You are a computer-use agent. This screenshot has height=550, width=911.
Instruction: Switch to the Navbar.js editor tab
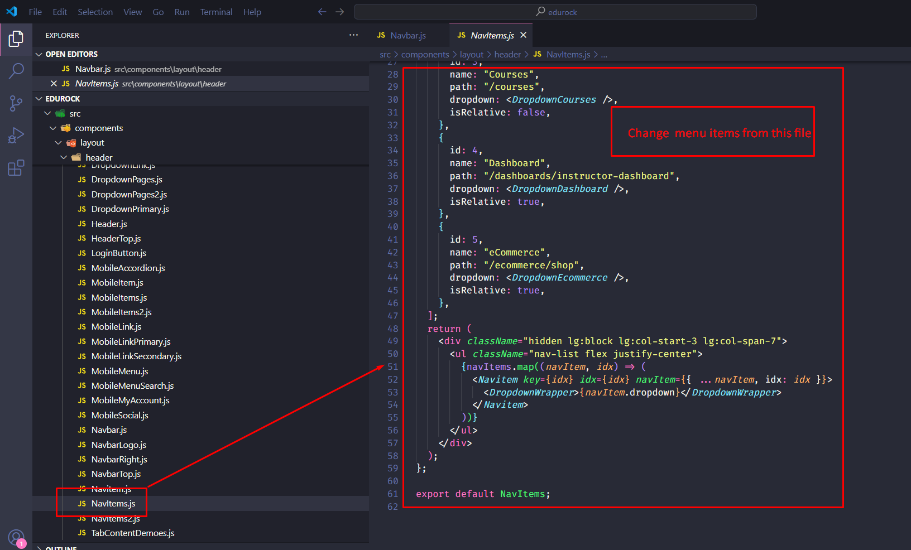click(409, 35)
